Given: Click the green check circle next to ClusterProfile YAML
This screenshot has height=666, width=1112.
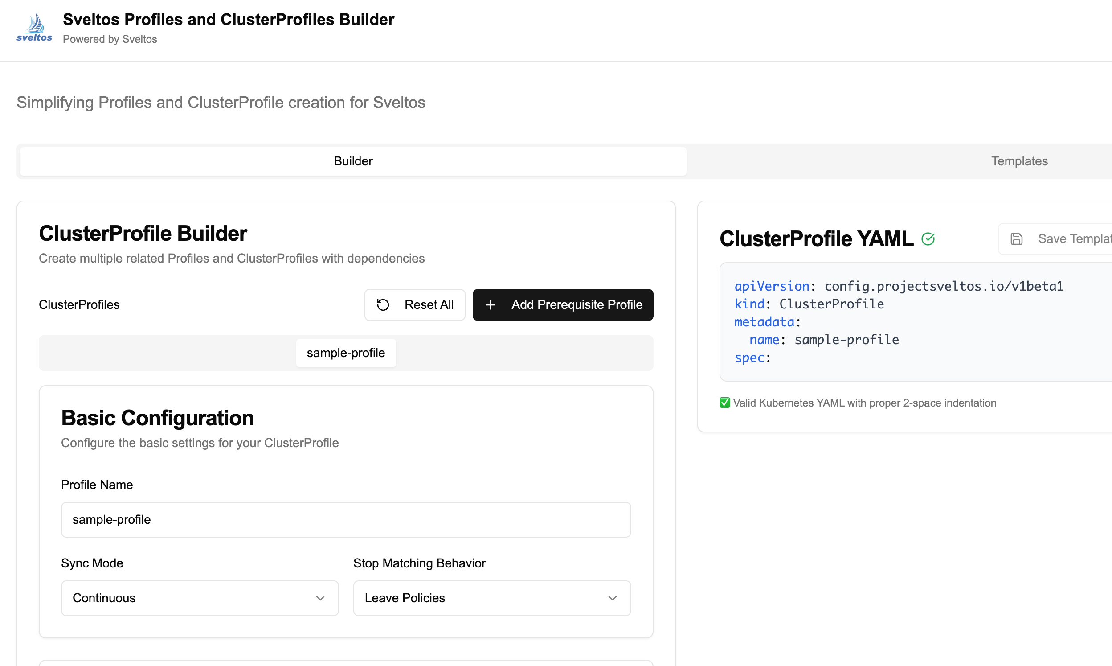Looking at the screenshot, I should point(928,238).
